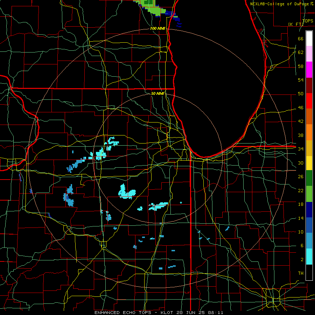Viewport: 315px width, 315px height.
Task: Click legend value 10
Action: (x=301, y=232)
